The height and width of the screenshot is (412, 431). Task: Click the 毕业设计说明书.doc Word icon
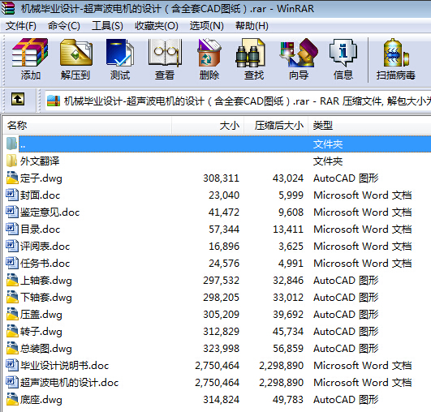coord(12,365)
